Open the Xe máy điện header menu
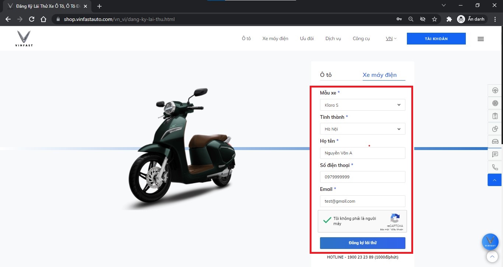Viewport: 503px width, 267px height. pyautogui.click(x=275, y=39)
